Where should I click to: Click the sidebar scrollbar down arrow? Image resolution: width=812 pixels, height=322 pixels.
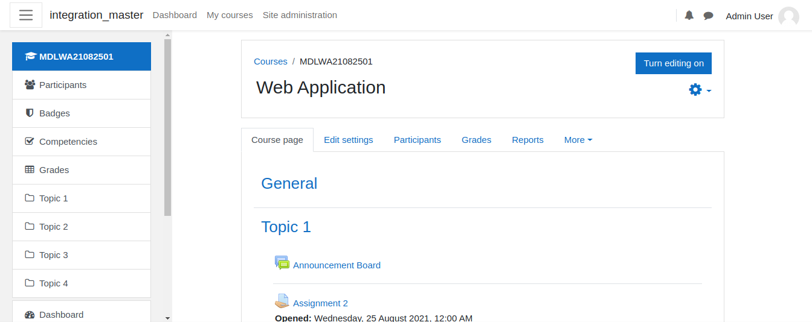pos(167,318)
